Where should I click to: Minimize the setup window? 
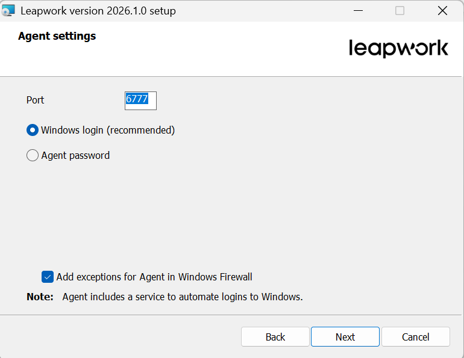click(358, 11)
